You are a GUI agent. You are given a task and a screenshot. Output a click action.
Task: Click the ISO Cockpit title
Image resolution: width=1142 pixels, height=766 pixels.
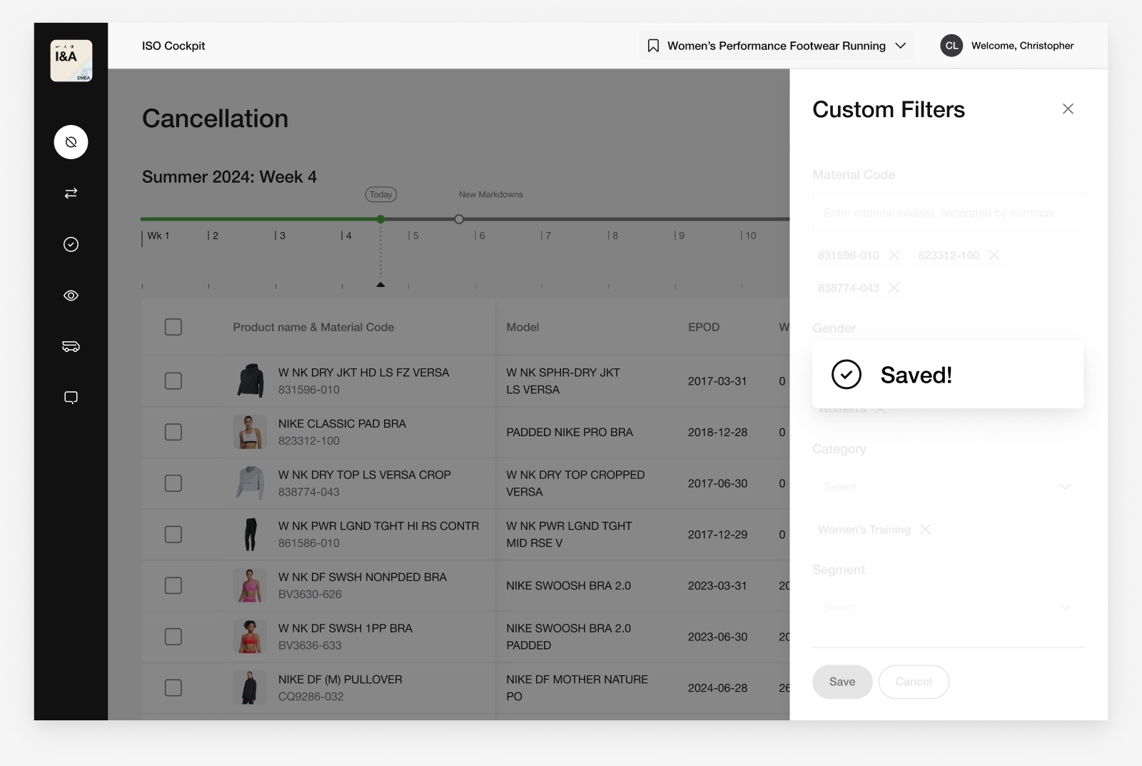173,46
